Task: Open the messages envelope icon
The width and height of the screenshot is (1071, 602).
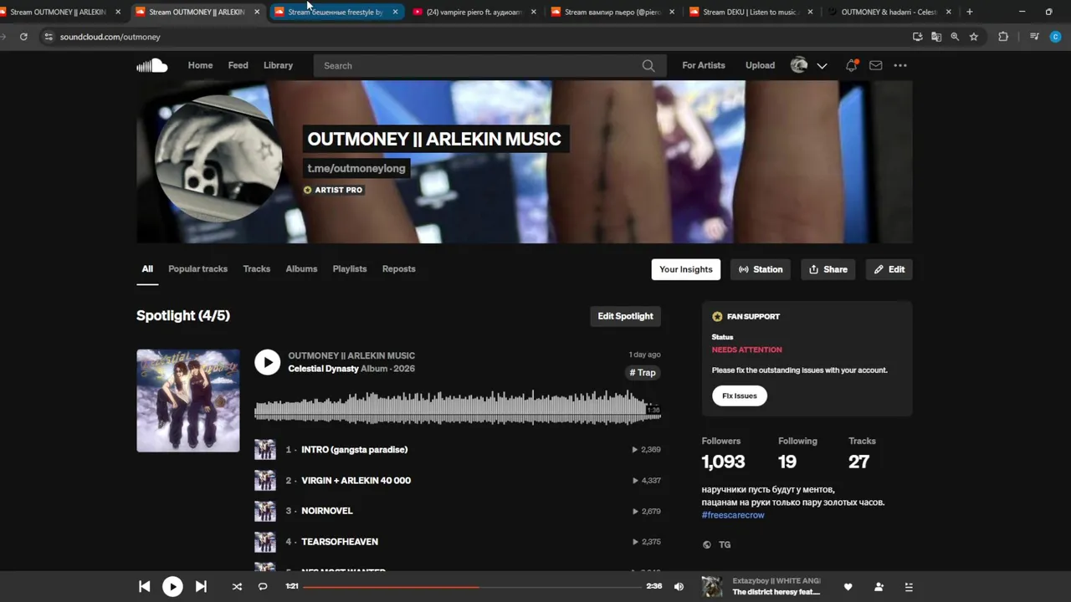Action: (875, 65)
